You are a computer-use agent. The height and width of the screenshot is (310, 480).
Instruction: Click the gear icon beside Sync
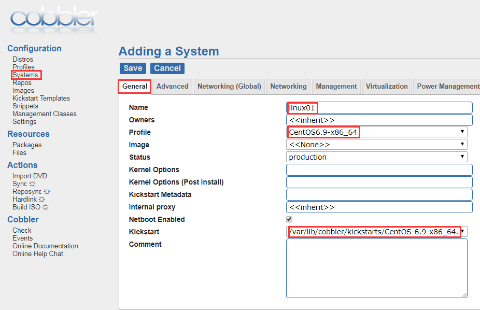32,184
